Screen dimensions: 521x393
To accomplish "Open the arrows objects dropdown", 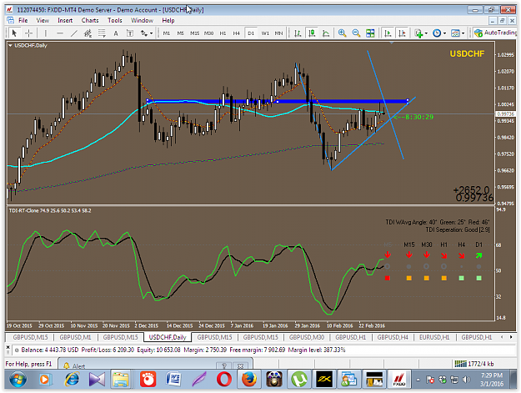I will coord(147,33).
